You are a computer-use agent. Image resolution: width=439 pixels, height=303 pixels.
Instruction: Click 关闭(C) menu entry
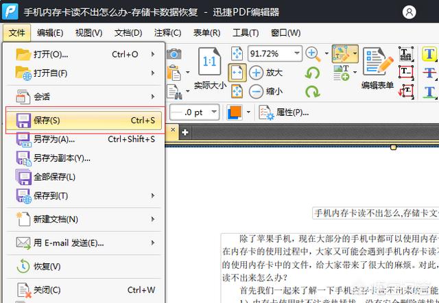pyautogui.click(x=84, y=290)
